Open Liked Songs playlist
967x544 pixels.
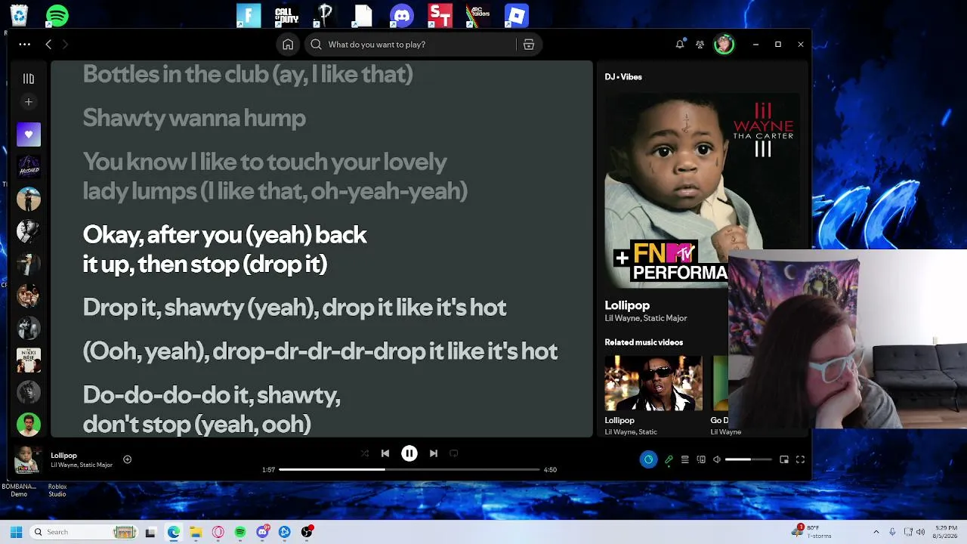tap(29, 134)
